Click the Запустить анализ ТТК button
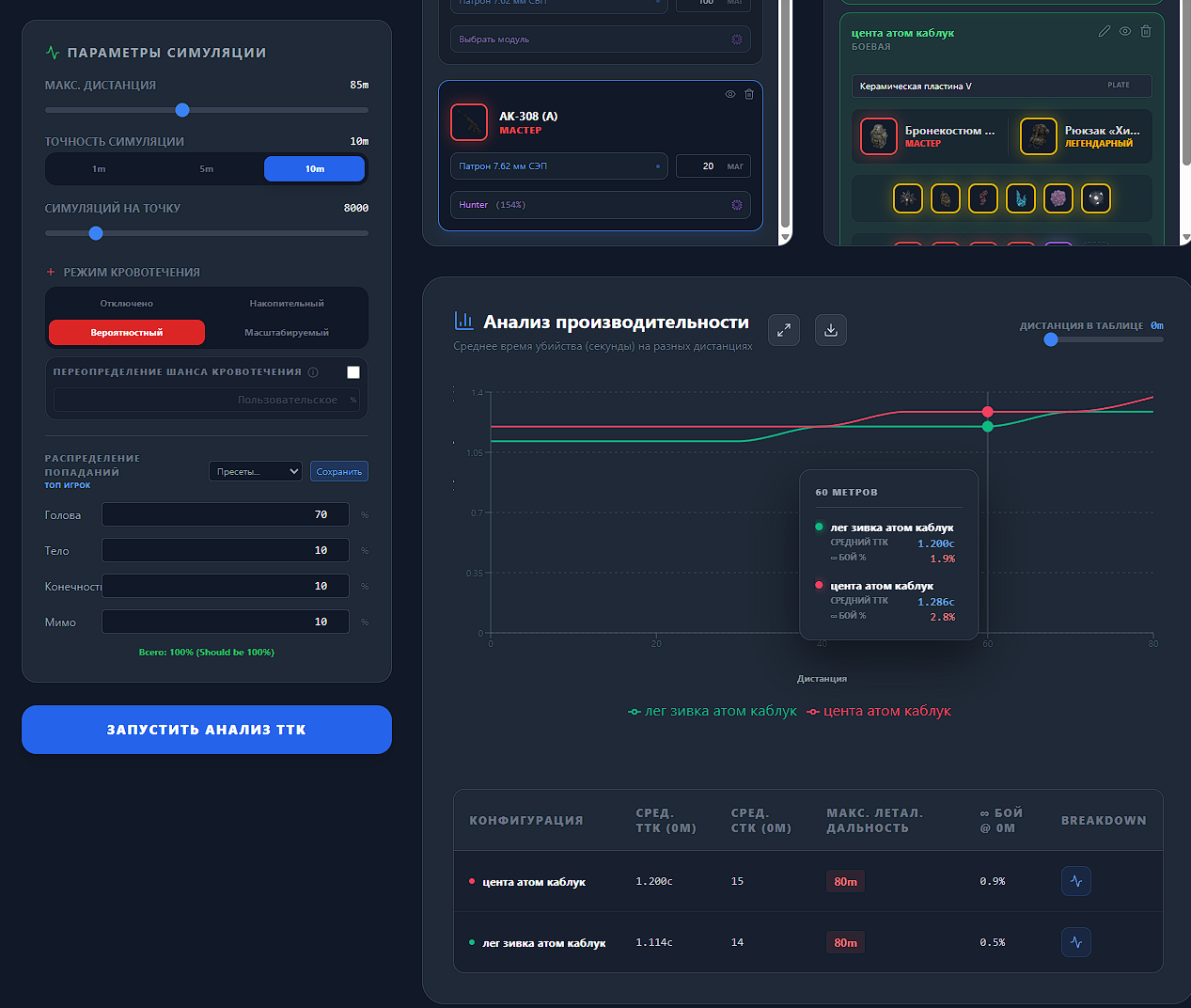Image resolution: width=1191 pixels, height=1008 pixels. [x=207, y=730]
